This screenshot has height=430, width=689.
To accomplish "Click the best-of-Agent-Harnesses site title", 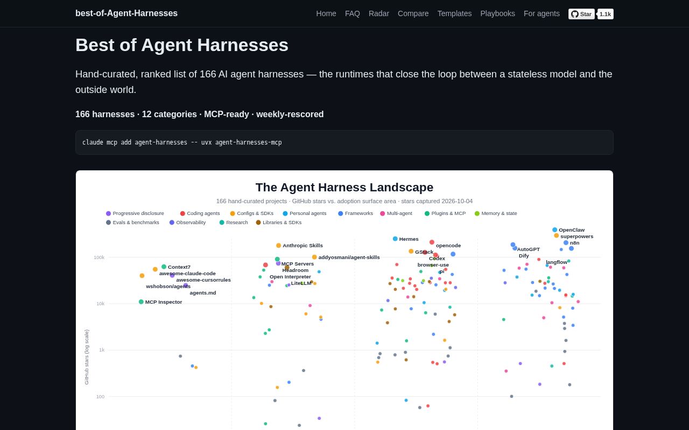I will 126,13.
